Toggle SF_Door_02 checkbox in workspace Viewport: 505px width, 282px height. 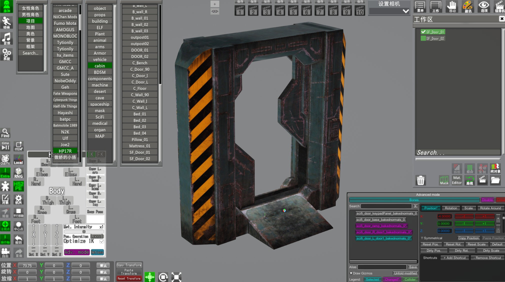[423, 38]
